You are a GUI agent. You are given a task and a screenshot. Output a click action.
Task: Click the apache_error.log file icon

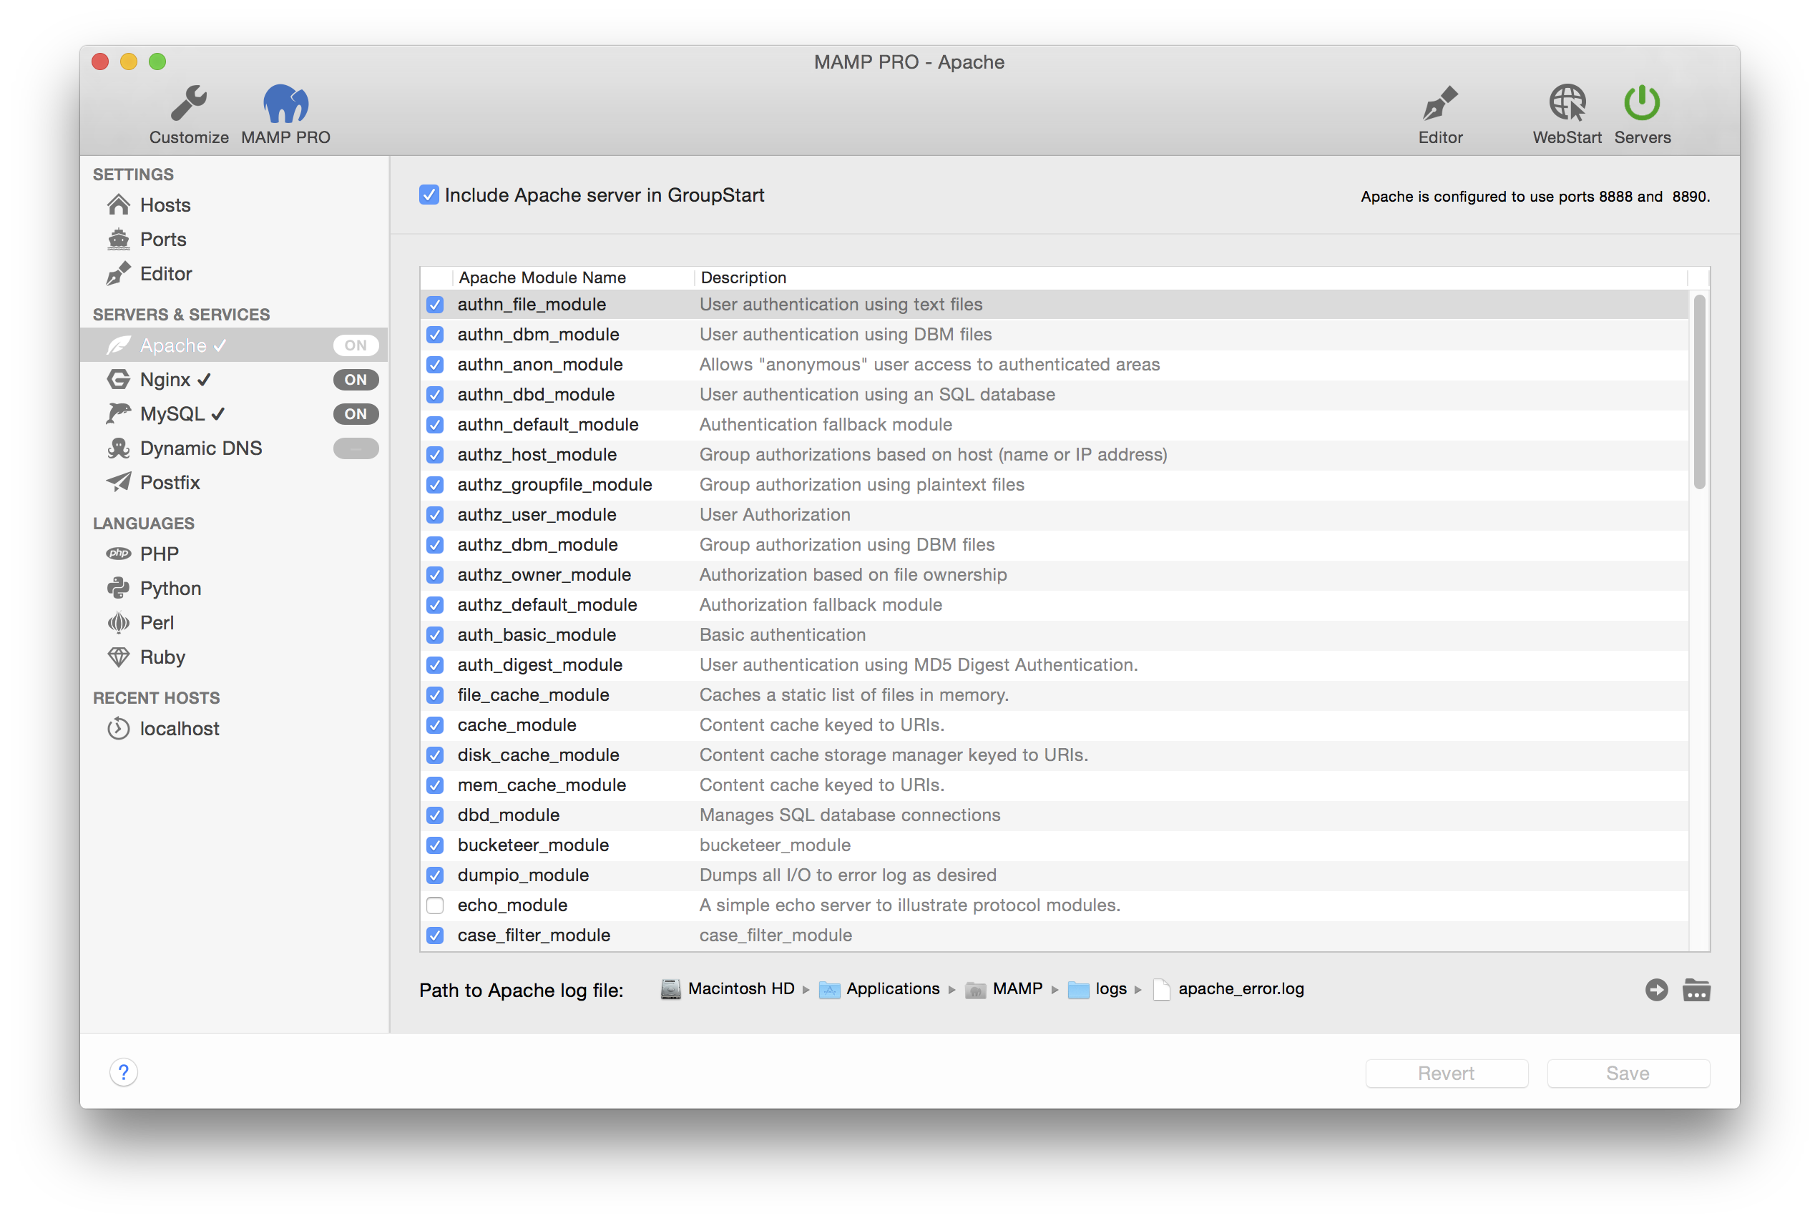click(x=1161, y=989)
